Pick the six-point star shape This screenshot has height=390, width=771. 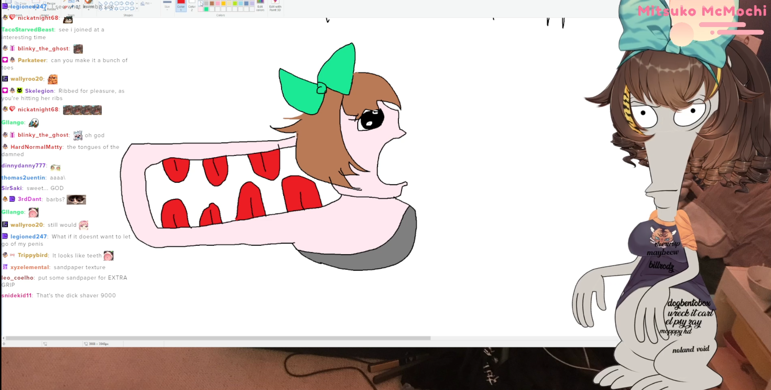[x=116, y=9]
